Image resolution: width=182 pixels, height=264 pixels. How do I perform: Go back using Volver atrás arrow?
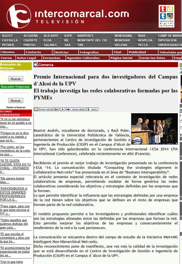coord(76,109)
